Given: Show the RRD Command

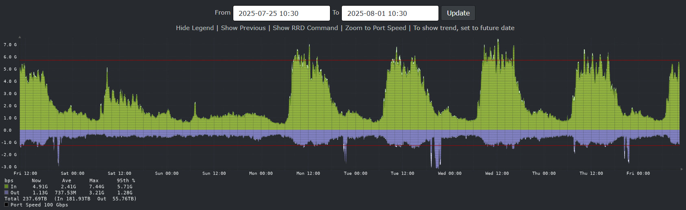Looking at the screenshot, I should coord(305,28).
